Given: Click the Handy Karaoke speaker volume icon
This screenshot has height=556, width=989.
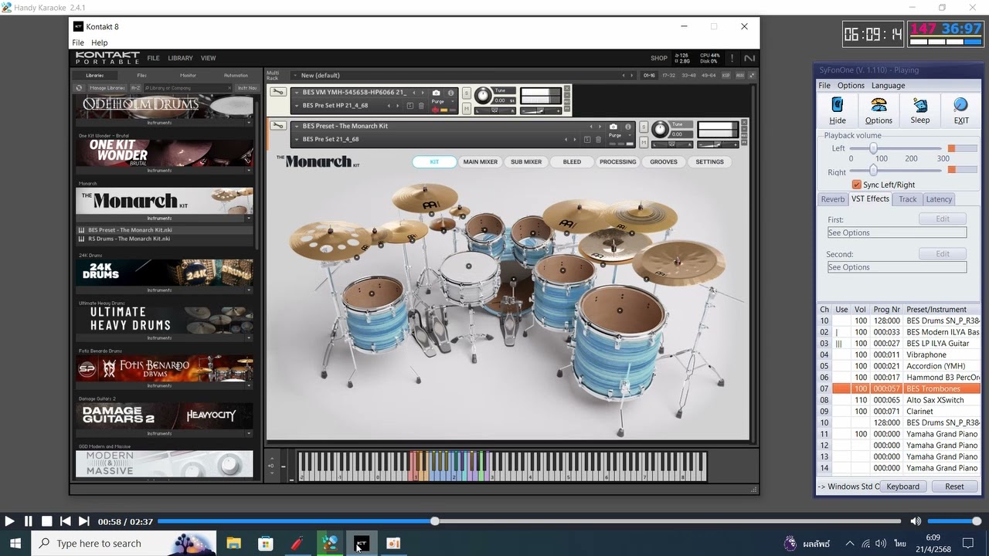Looking at the screenshot, I should point(916,521).
